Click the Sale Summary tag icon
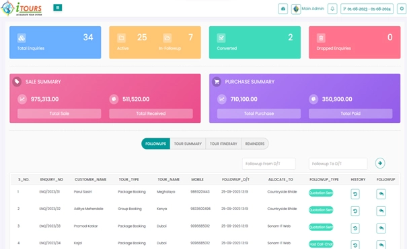Viewport: 407px width, 249px height. pos(17,82)
